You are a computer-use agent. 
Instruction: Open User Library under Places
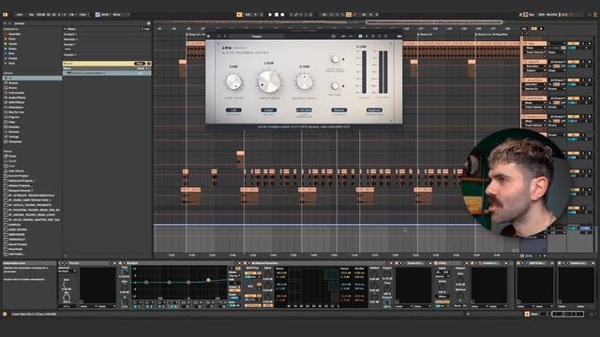coord(16,171)
